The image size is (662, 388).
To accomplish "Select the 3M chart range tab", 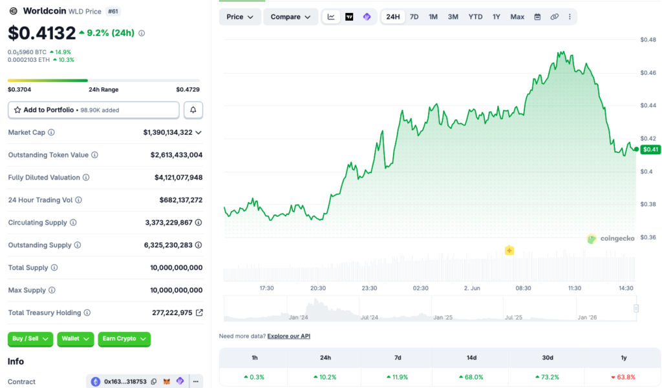I will coord(453,17).
